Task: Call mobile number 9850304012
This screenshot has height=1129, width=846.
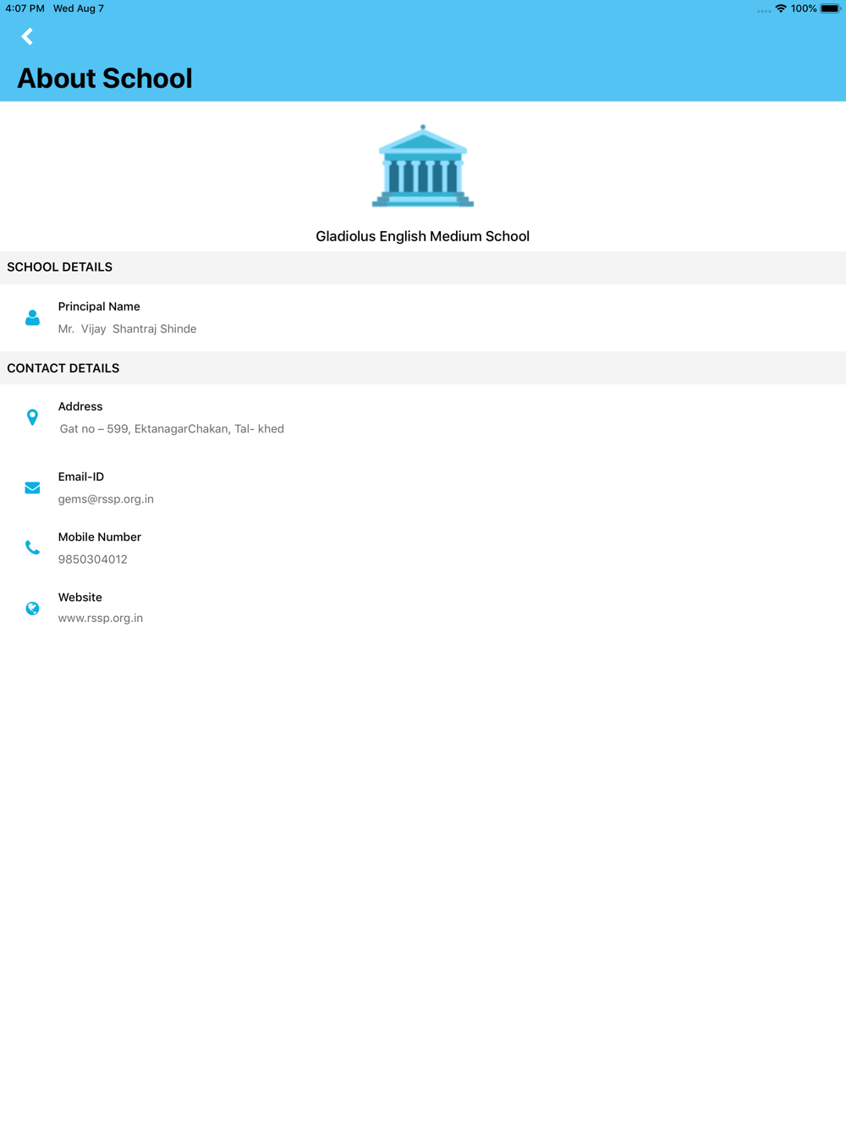Action: [x=92, y=559]
